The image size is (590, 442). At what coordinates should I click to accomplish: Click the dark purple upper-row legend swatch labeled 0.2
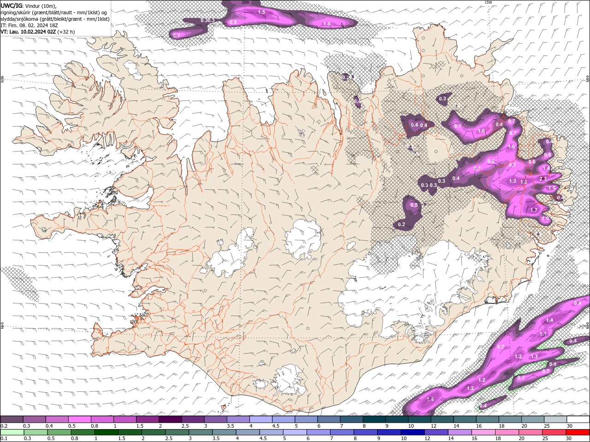tap(12, 419)
